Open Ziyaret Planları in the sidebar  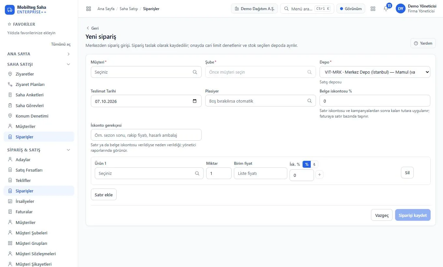click(39, 84)
